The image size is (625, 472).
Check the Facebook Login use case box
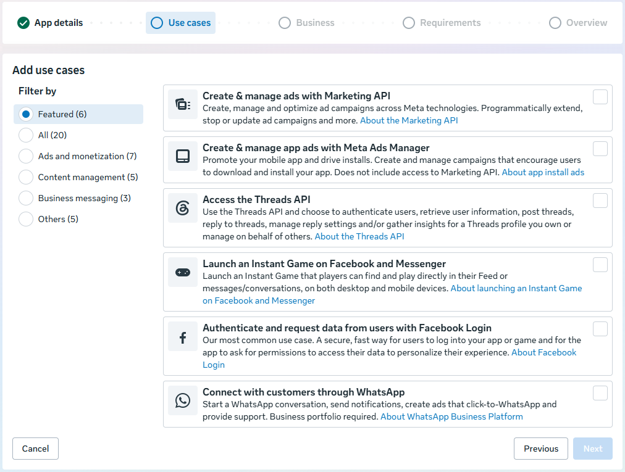600,329
